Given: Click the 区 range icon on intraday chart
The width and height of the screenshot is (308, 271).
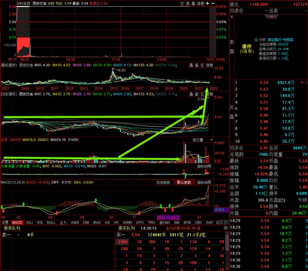Looking at the screenshot, I should pos(182,3).
